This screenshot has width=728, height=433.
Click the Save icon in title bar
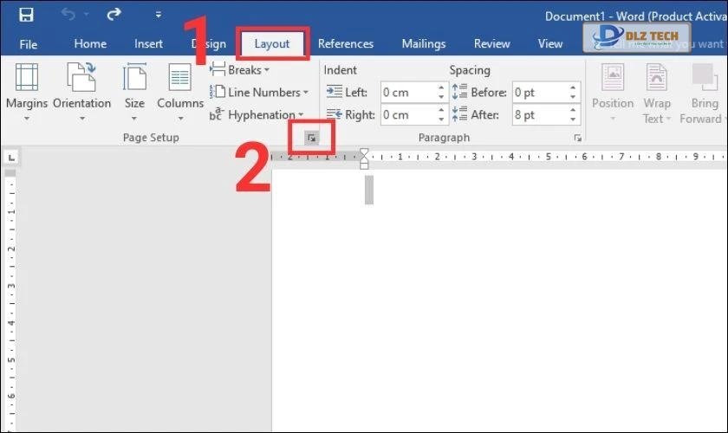tap(26, 15)
